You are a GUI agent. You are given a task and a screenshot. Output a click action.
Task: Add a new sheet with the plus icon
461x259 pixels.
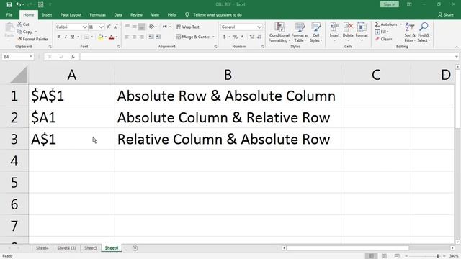[x=135, y=248]
